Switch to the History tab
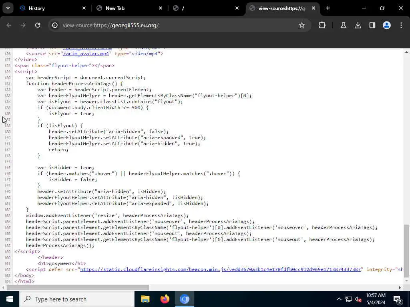 coord(52,8)
